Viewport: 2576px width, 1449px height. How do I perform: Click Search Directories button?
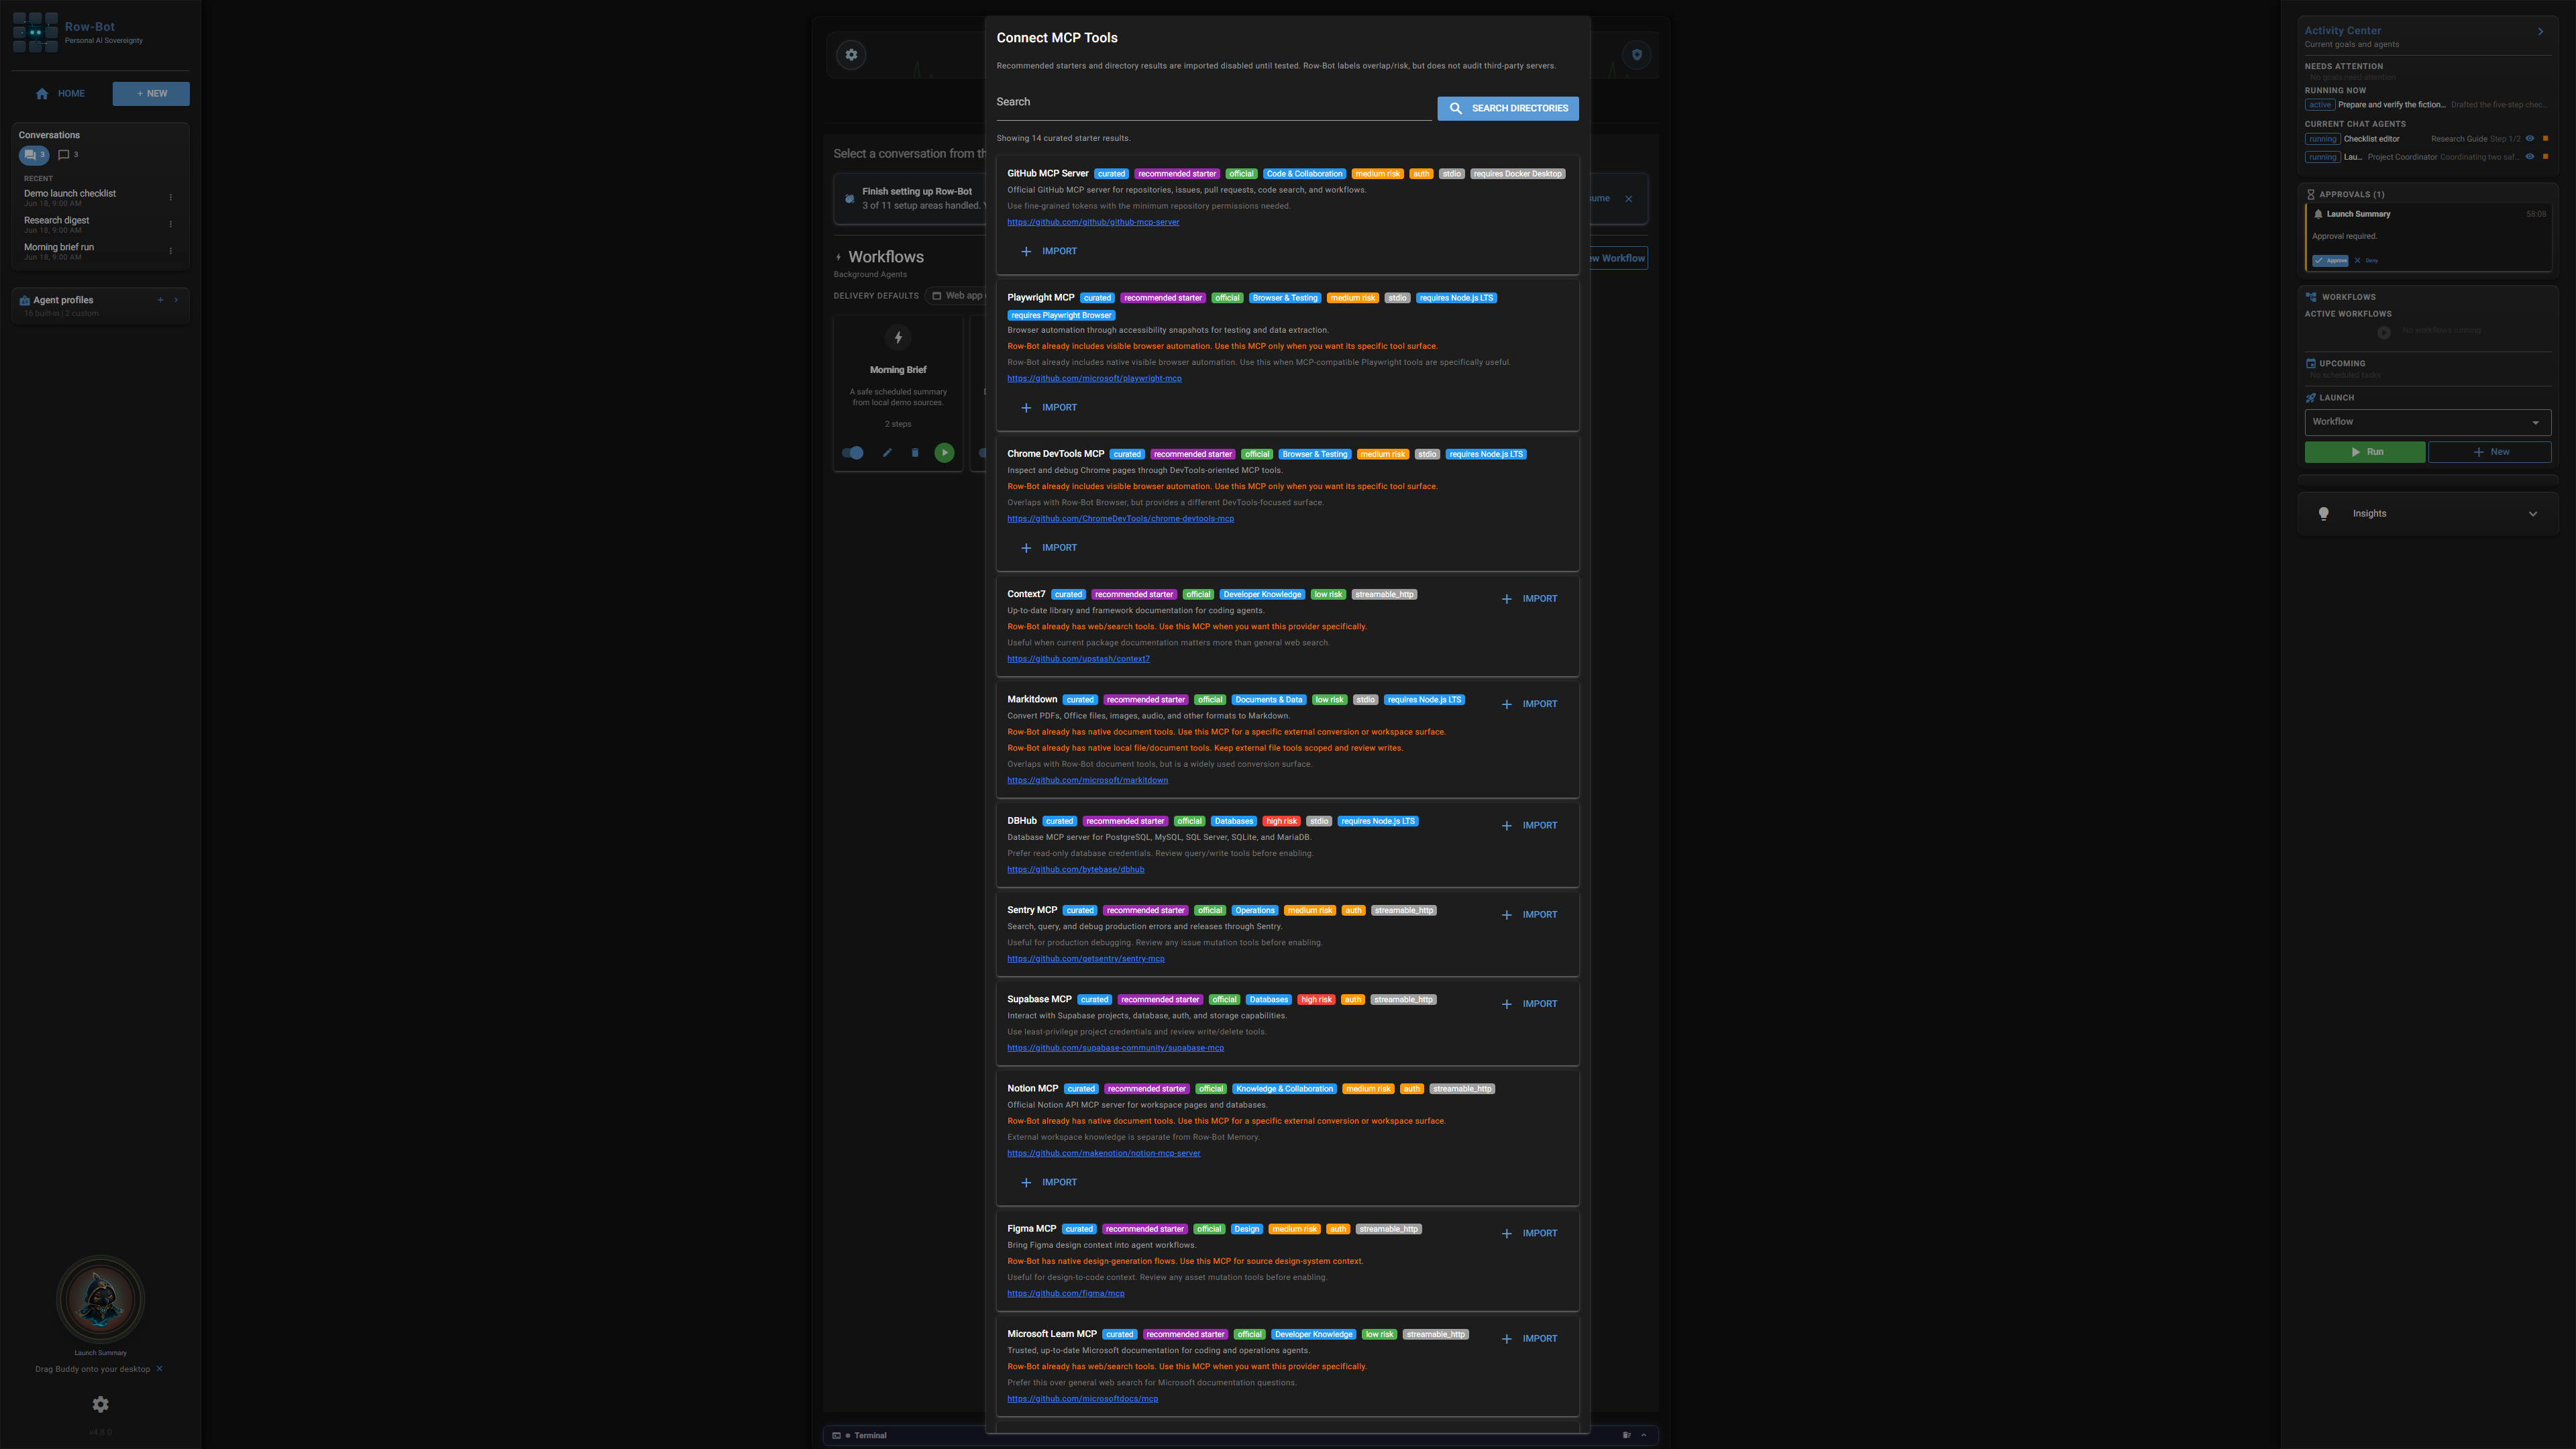1507,108
